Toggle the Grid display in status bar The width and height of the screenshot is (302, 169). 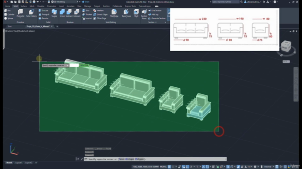(169, 167)
